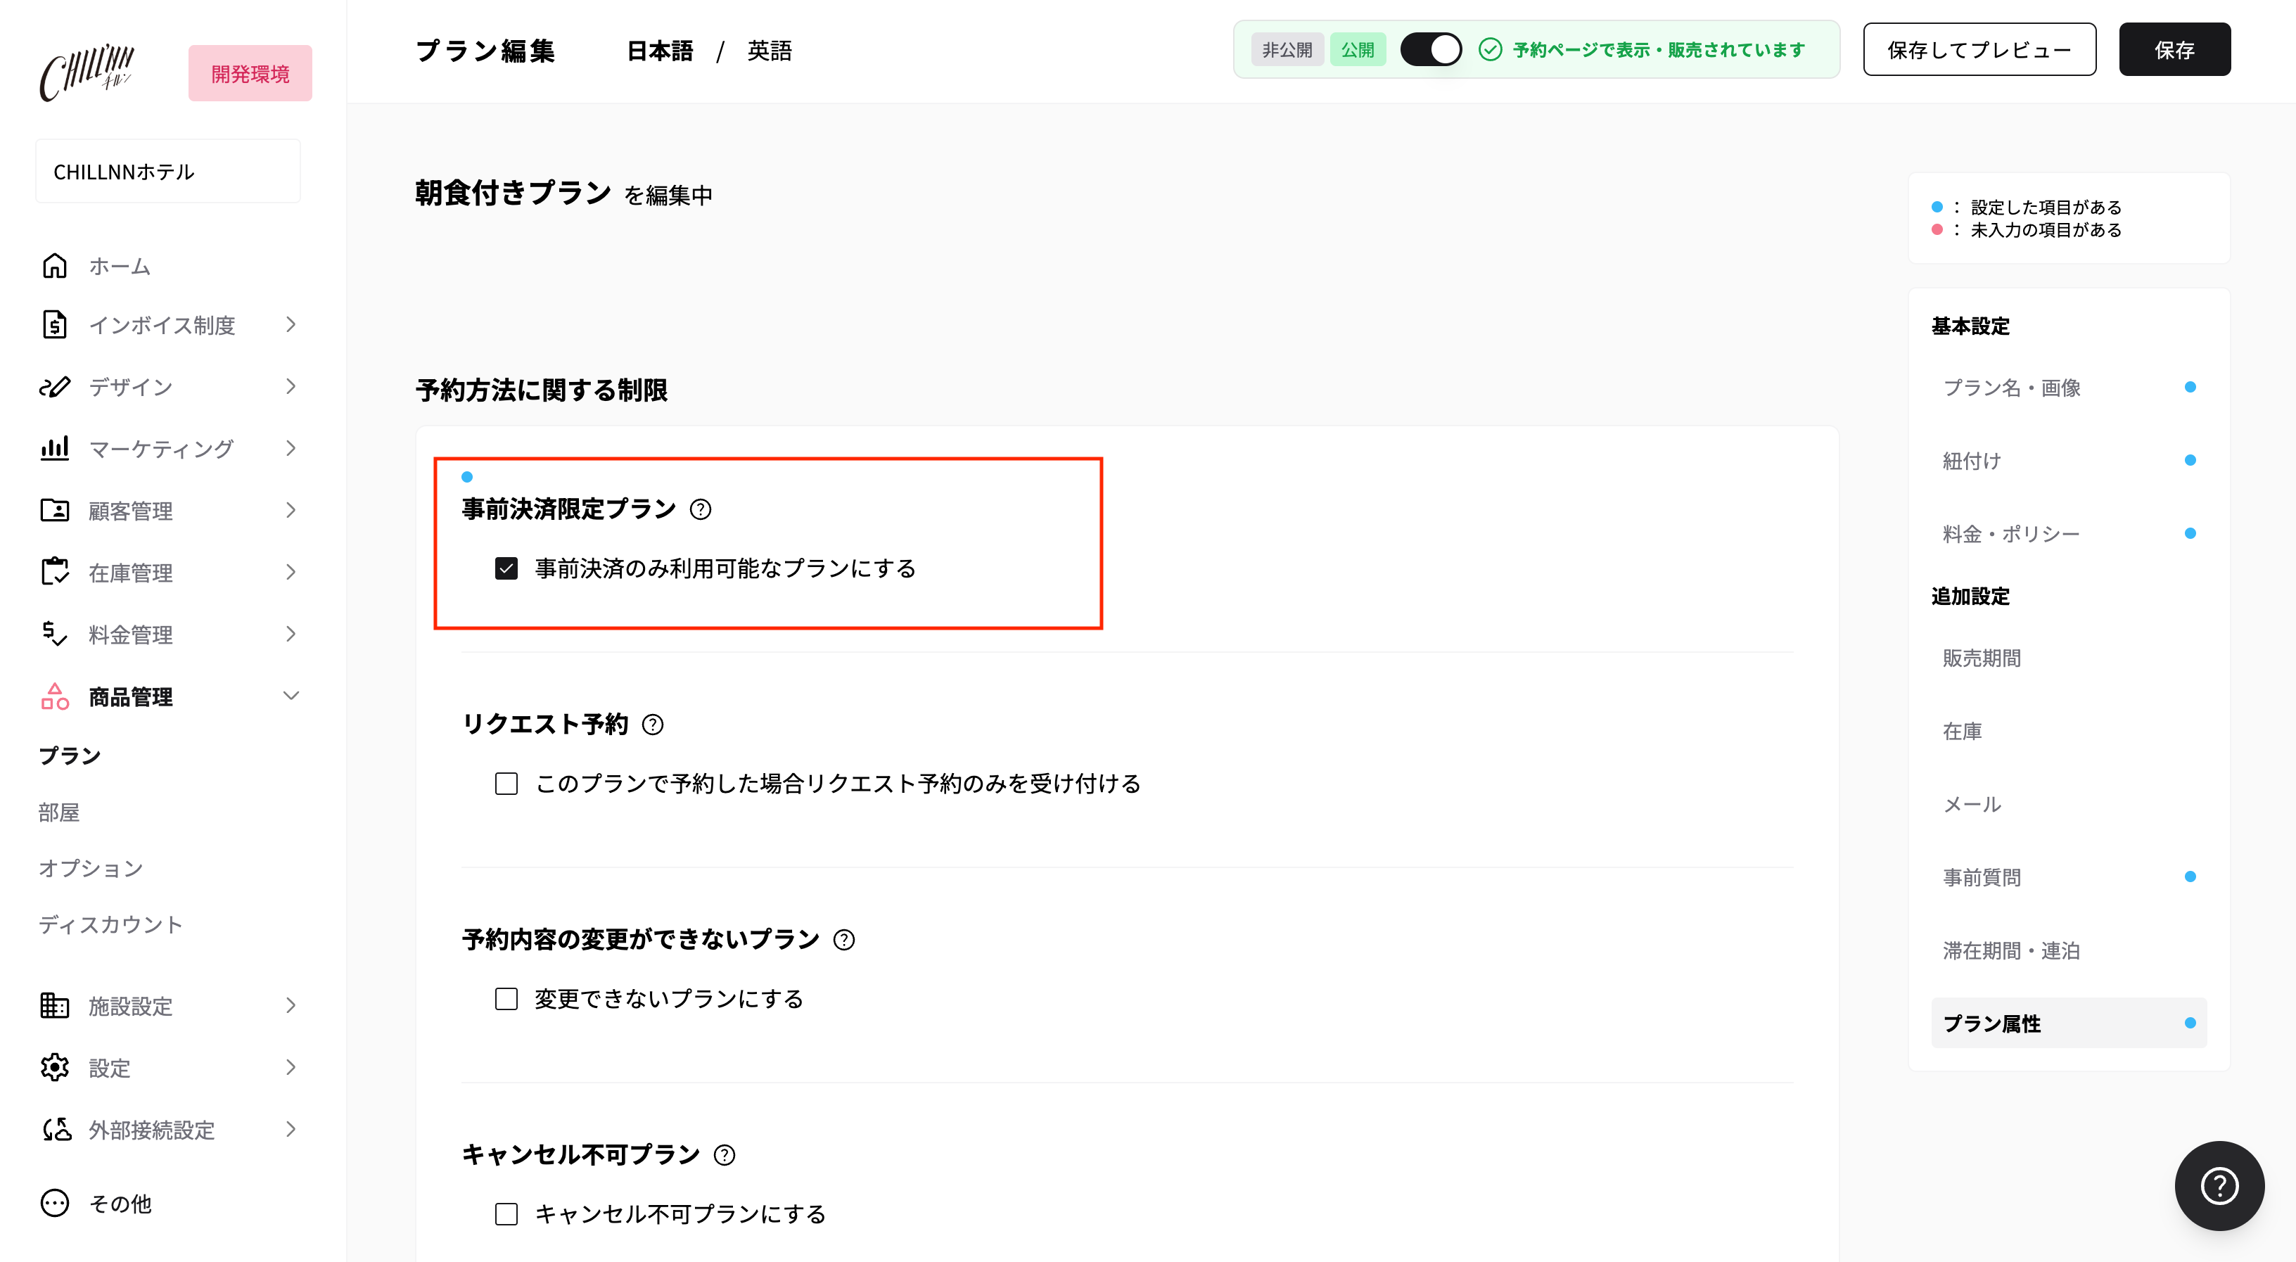2296x1262 pixels.
Task: Check キャンセル不可プランにする checkbox
Action: [506, 1214]
